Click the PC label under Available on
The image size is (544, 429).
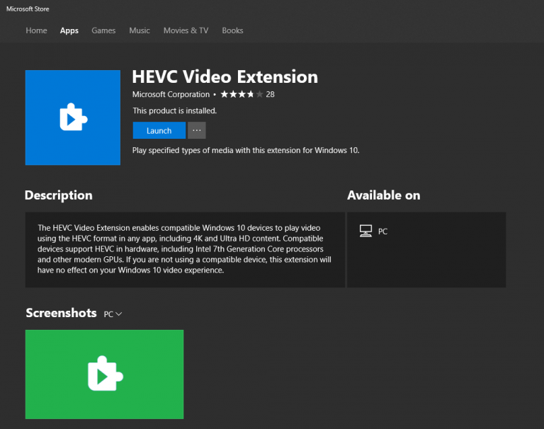382,231
